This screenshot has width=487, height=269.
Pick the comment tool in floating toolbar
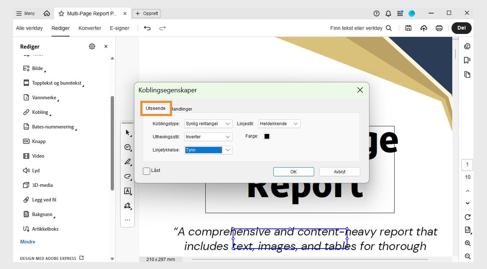click(x=128, y=147)
